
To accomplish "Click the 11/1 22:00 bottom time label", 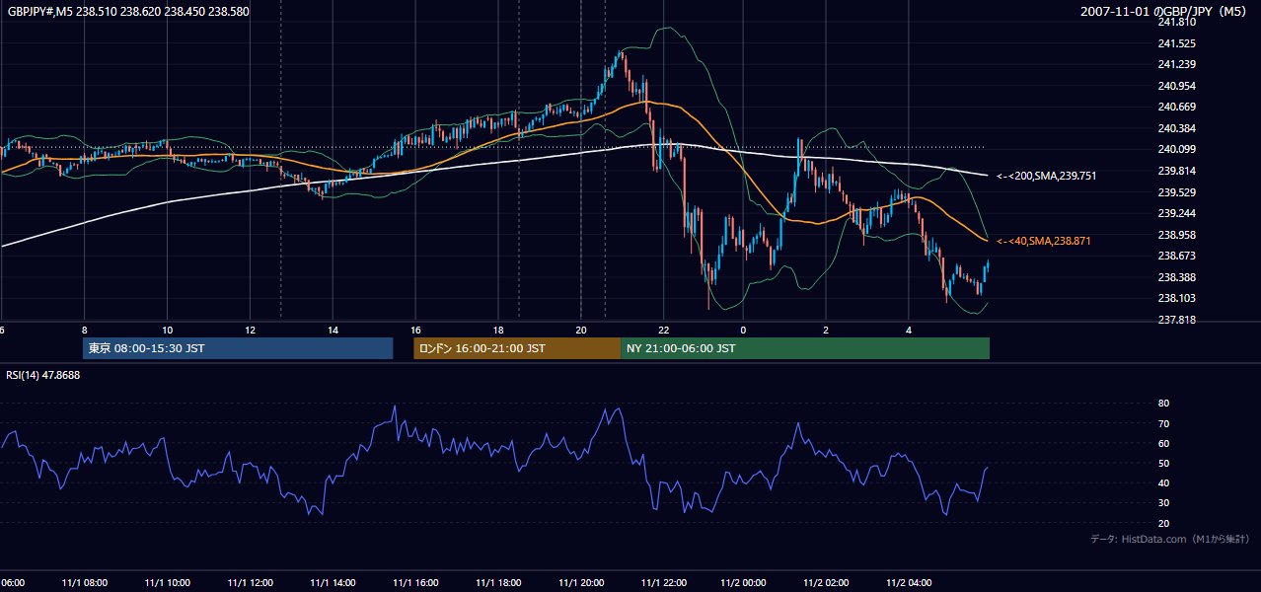I will click(663, 582).
